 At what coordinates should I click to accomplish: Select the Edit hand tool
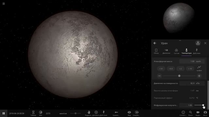pos(88,113)
